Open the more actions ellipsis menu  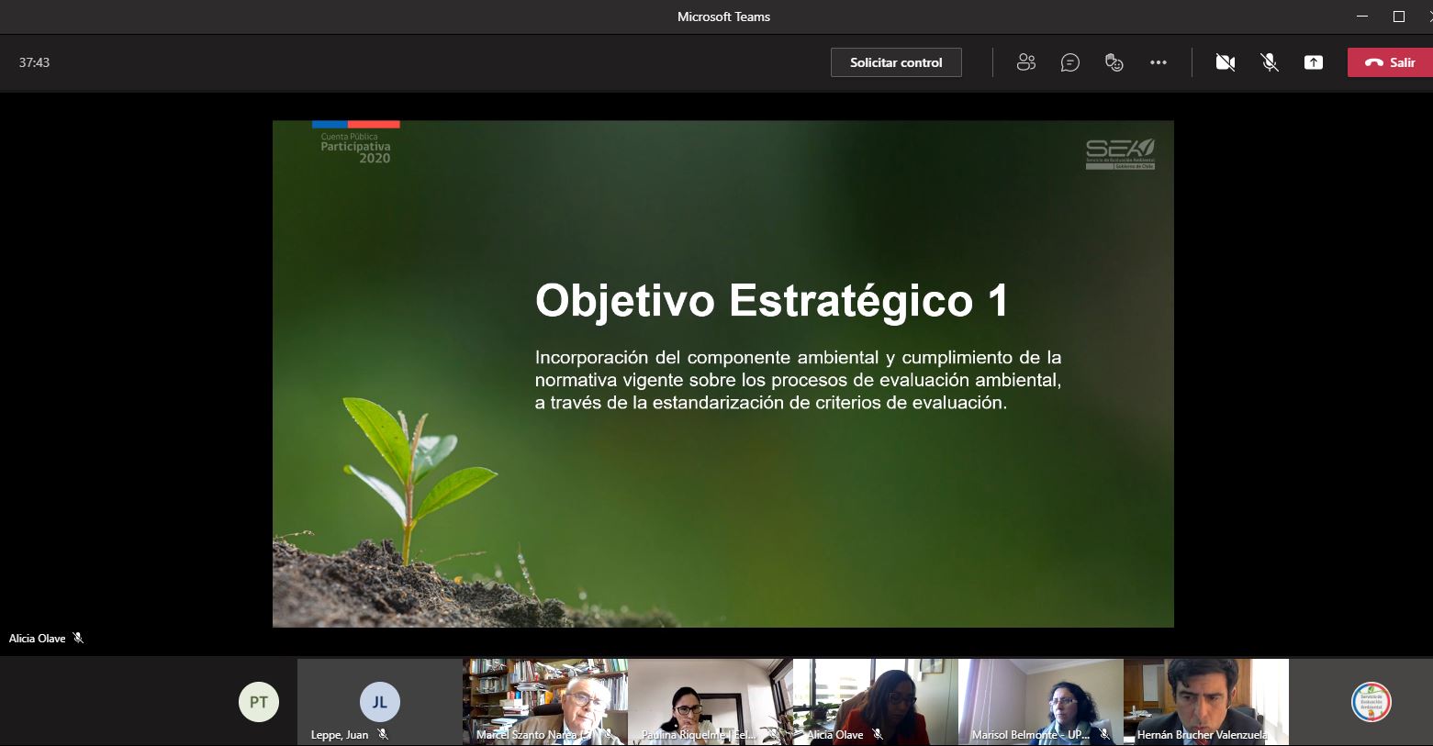pyautogui.click(x=1158, y=62)
